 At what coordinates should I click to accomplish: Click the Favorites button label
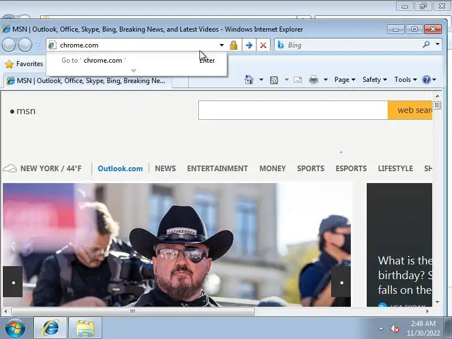[29, 64]
